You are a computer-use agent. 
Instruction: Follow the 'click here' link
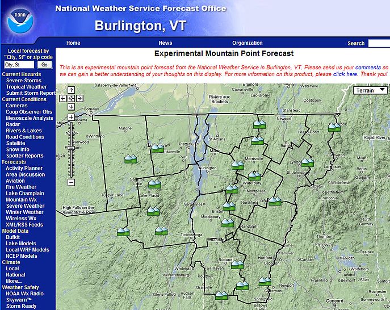(x=345, y=74)
